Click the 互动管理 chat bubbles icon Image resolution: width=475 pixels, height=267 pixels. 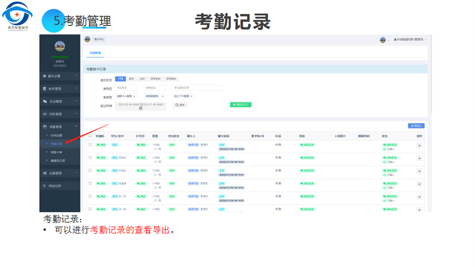pos(45,102)
